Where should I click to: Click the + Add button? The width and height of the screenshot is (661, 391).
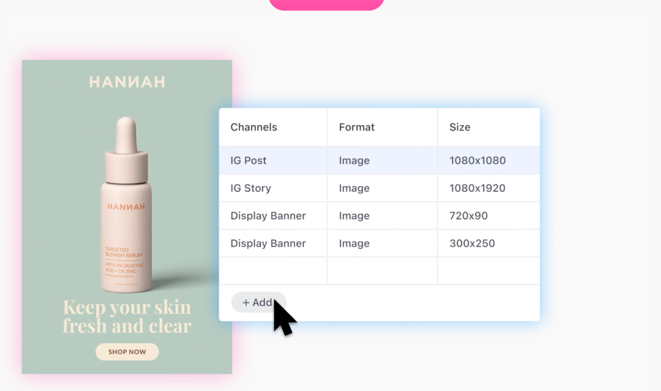pyautogui.click(x=257, y=303)
